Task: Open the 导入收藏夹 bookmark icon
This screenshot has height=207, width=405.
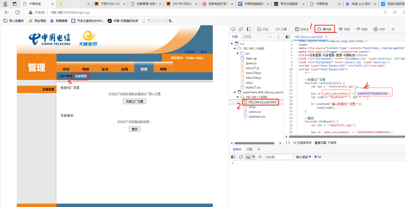Action: [6, 21]
